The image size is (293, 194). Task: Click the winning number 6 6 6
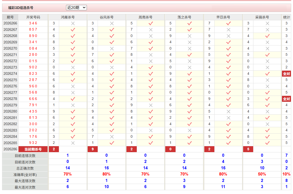click(33, 99)
